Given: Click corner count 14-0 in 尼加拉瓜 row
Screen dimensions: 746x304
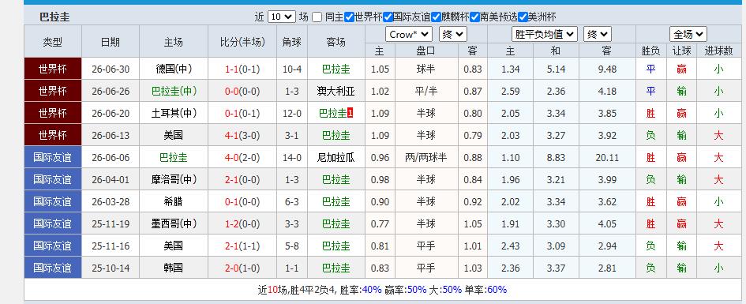Looking at the screenshot, I should (x=291, y=157).
